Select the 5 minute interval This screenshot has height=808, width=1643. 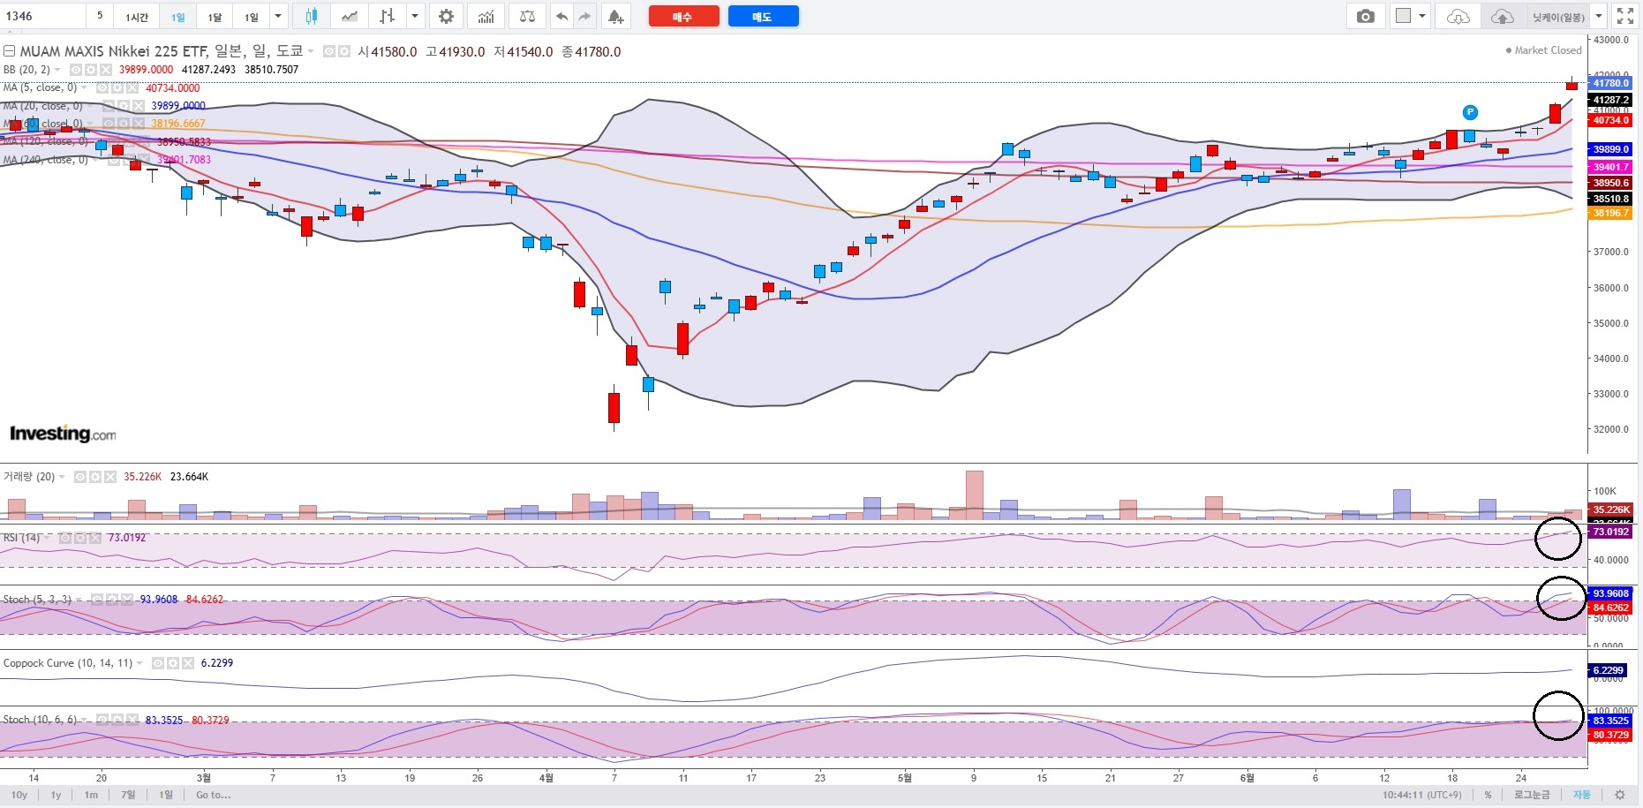pyautogui.click(x=100, y=16)
